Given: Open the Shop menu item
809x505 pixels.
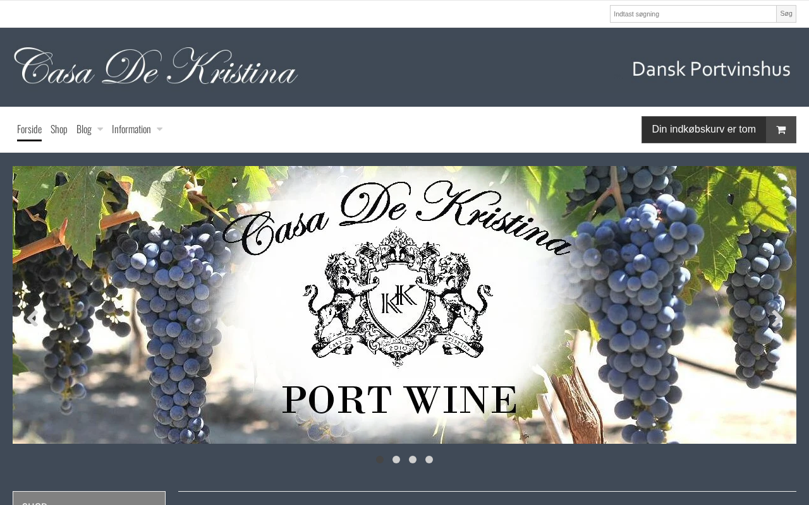Looking at the screenshot, I should pyautogui.click(x=59, y=129).
